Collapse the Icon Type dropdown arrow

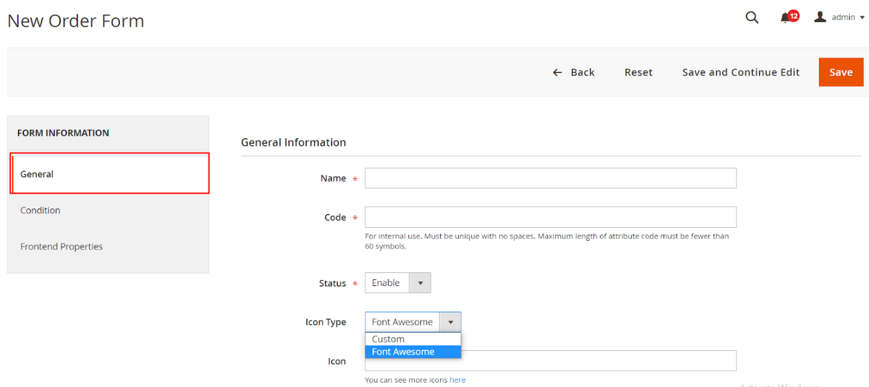click(450, 322)
